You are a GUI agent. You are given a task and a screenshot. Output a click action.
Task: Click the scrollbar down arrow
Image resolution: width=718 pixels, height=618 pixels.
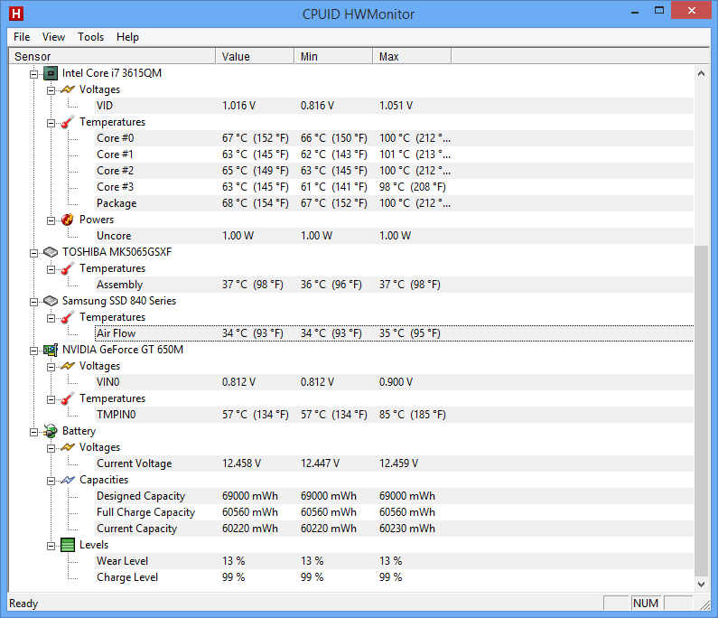[x=701, y=584]
